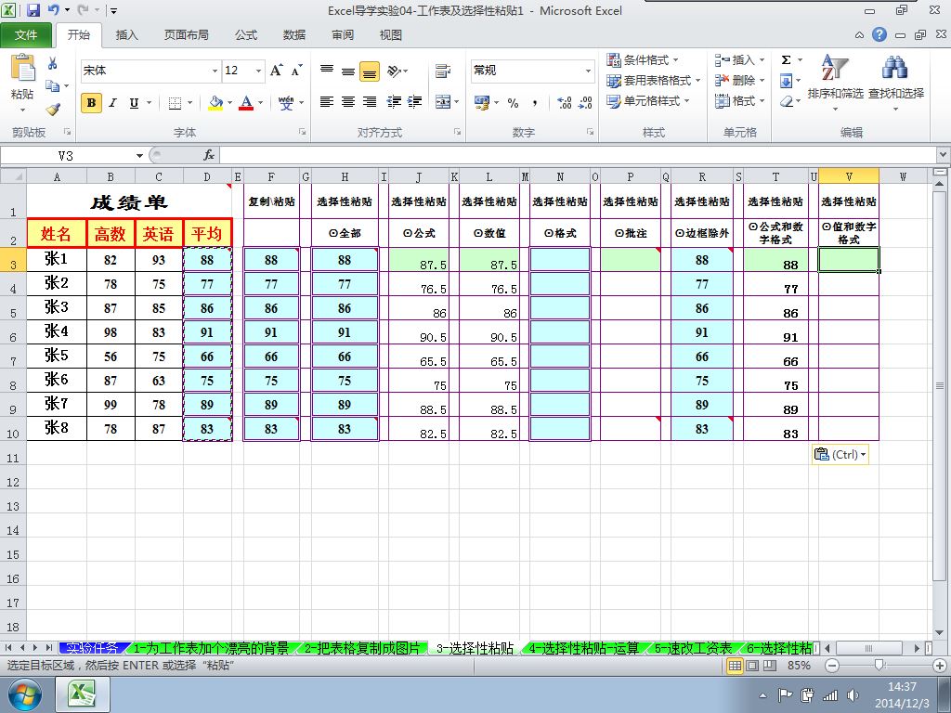Click the Copy icon in clipboard group

(x=53, y=86)
